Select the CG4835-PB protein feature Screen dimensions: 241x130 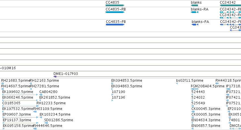point(115,25)
